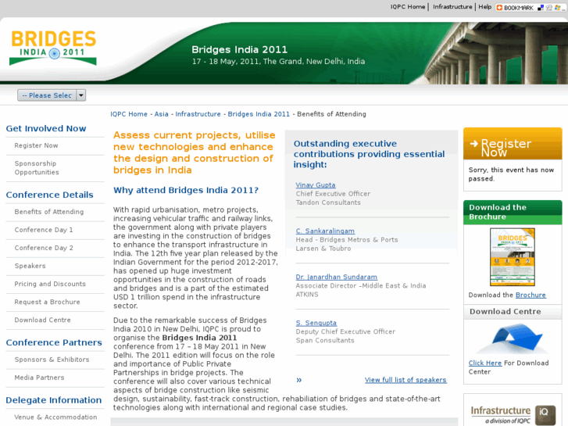Click Tandon Consultants text

point(328,202)
